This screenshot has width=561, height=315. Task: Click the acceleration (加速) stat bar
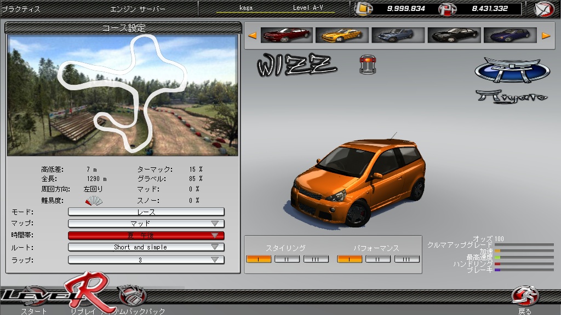524,251
